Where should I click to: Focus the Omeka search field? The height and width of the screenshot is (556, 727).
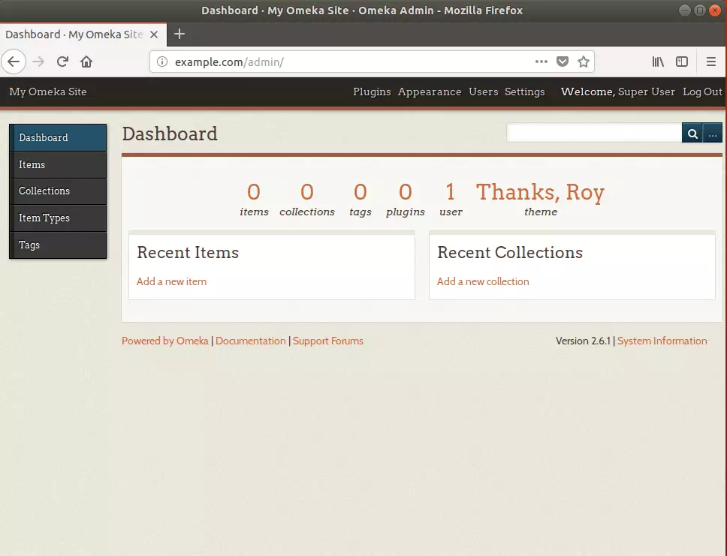(594, 133)
